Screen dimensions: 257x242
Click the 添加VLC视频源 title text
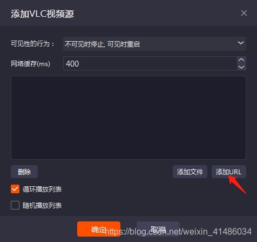click(42, 14)
